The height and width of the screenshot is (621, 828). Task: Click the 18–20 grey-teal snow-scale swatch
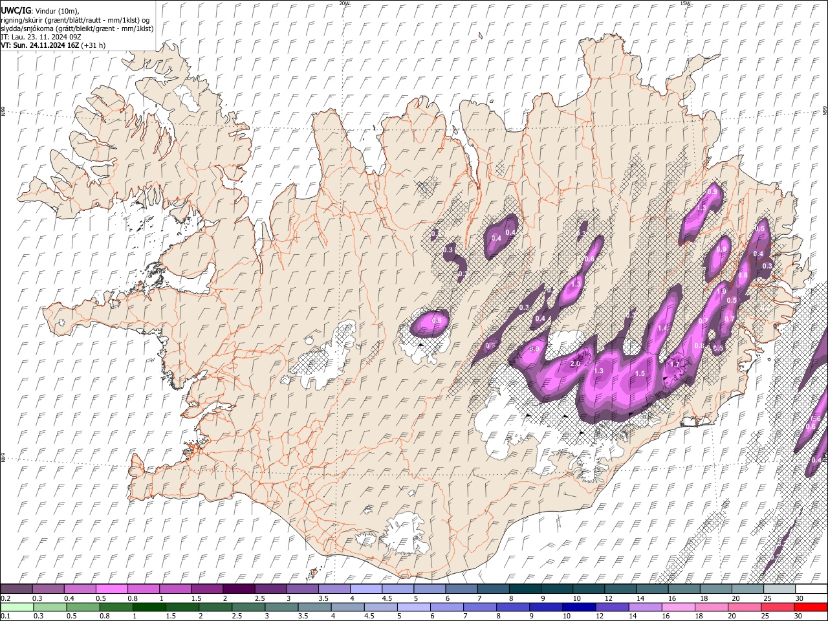coord(715,589)
